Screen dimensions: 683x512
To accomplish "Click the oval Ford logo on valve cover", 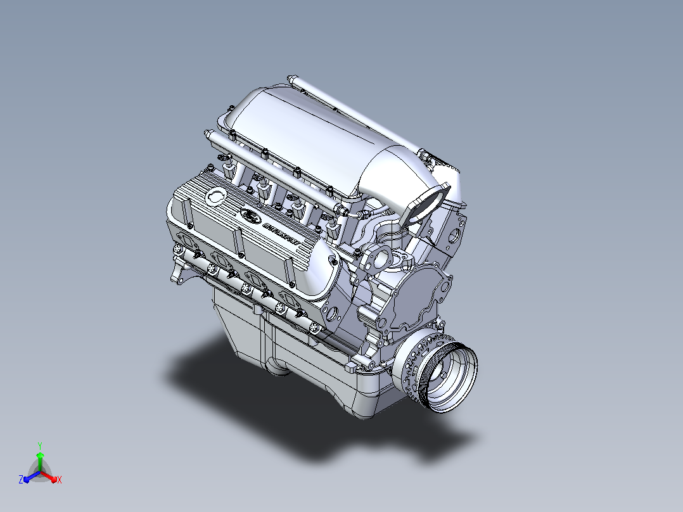I will point(251,215).
